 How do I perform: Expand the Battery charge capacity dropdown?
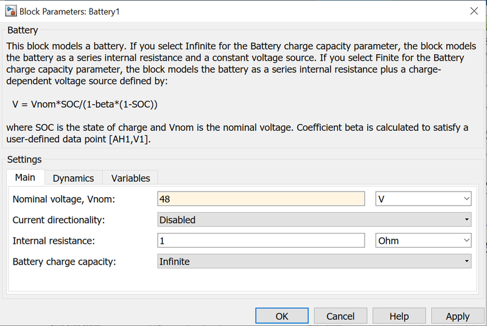(x=314, y=262)
